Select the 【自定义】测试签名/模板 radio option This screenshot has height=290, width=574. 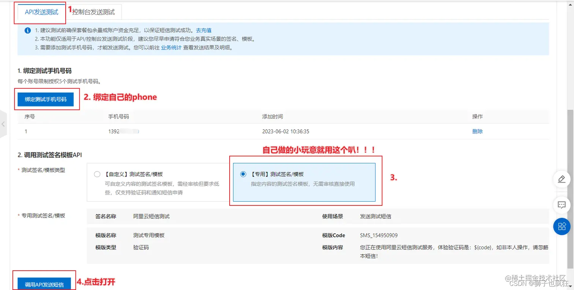[97, 174]
